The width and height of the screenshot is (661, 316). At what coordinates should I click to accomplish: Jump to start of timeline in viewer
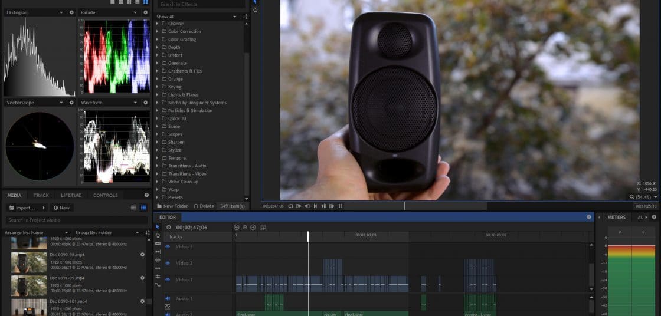[x=315, y=206]
